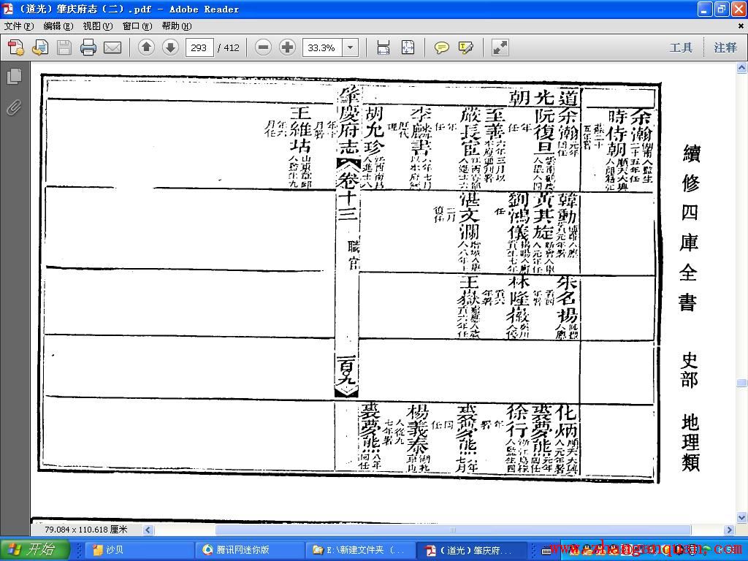Close the document with menu-bar X
Viewport: 748px width, 561px height.
click(x=741, y=26)
